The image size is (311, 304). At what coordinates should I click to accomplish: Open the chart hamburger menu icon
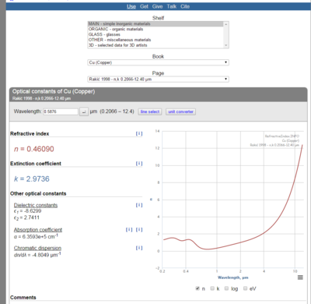coord(300,277)
